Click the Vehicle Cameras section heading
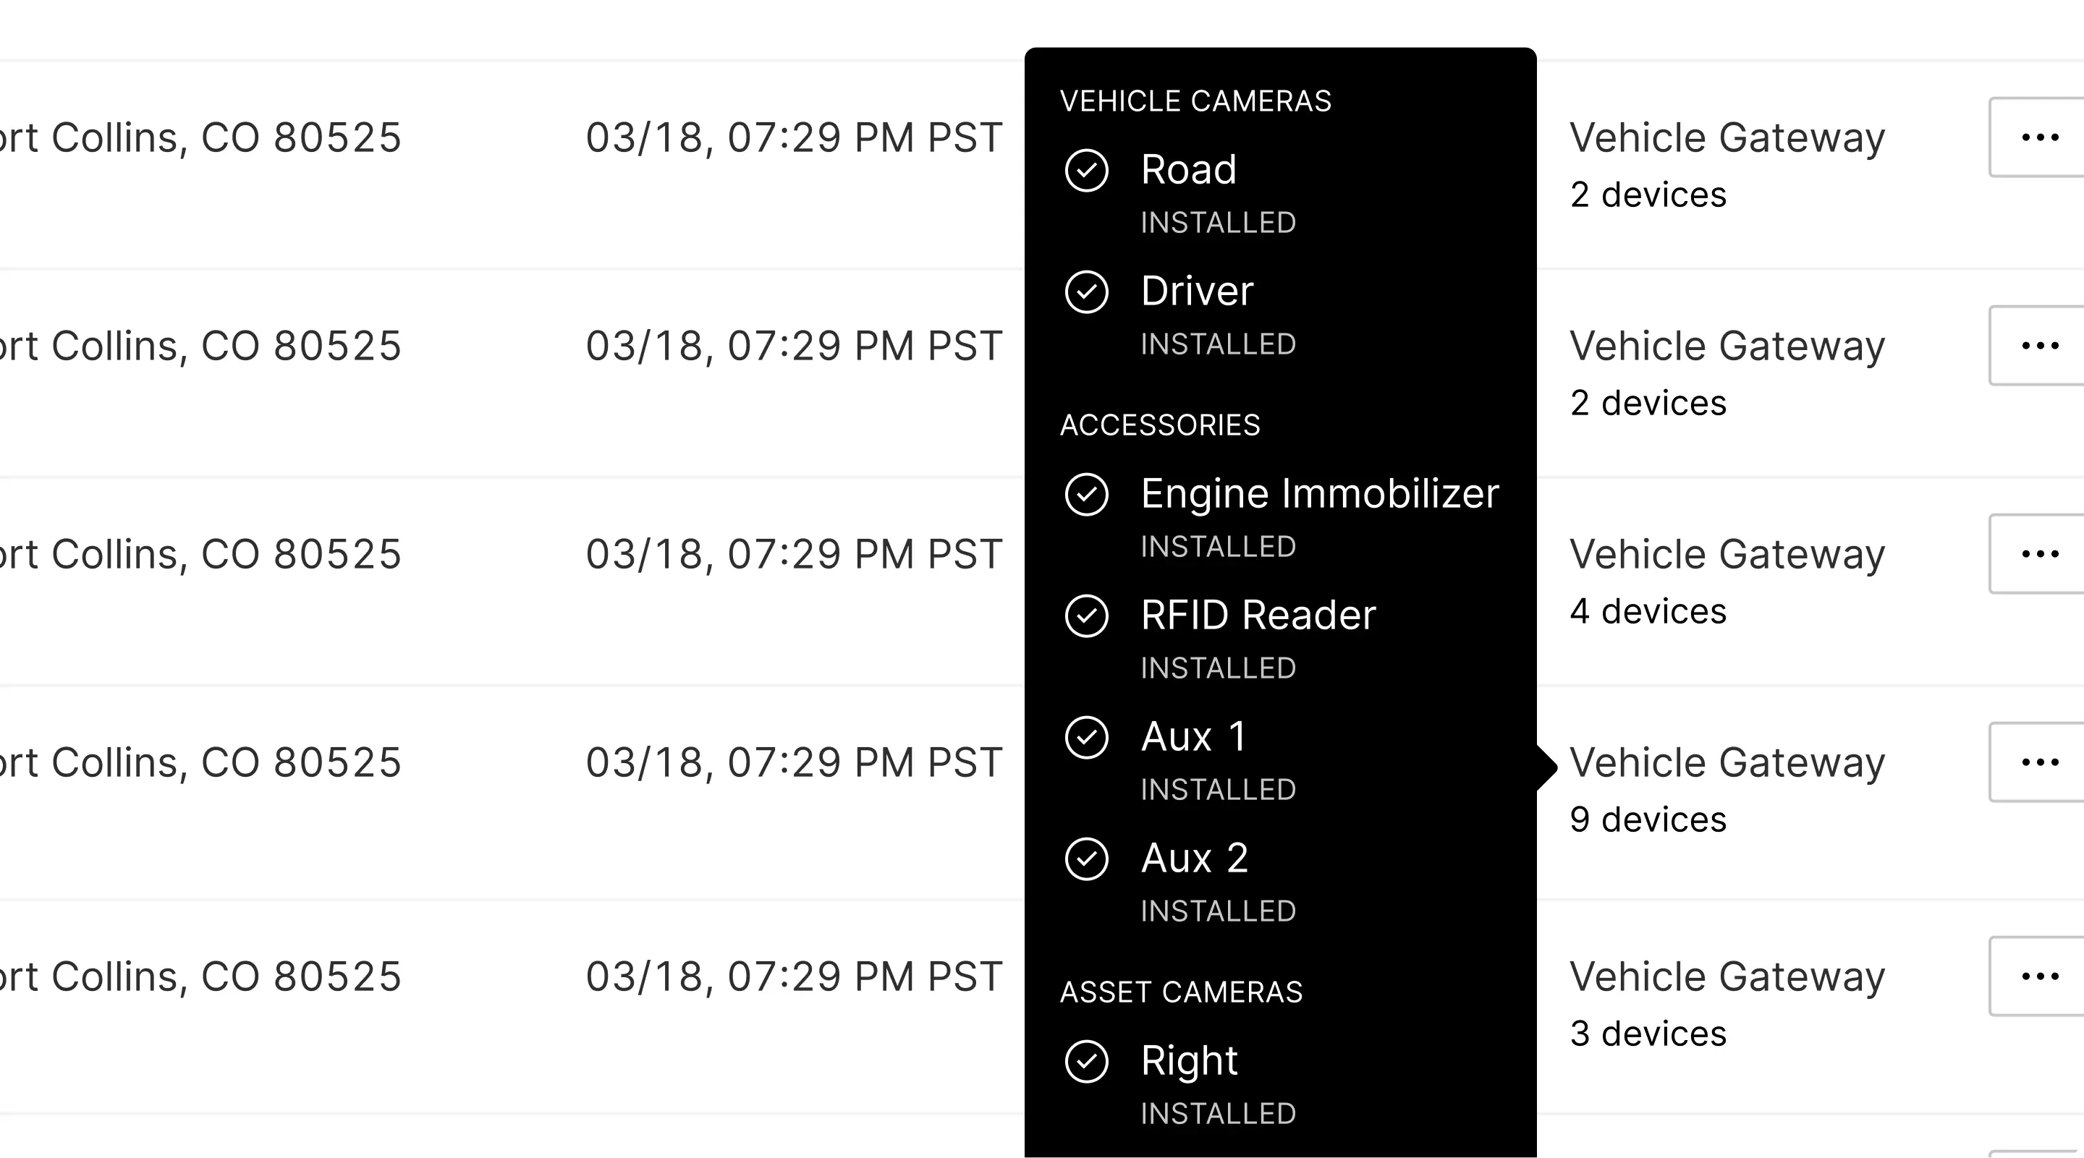 (1195, 101)
